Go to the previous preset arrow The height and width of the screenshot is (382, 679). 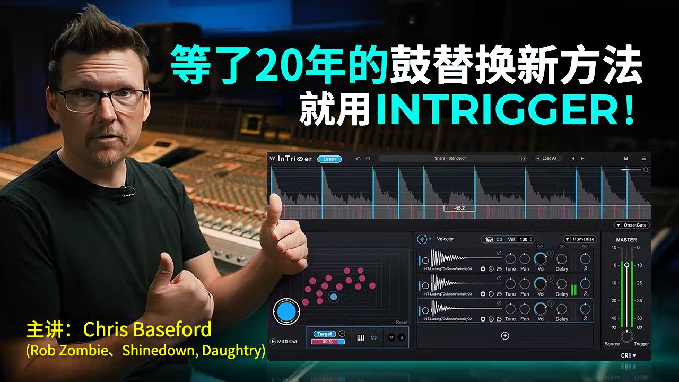click(x=572, y=159)
